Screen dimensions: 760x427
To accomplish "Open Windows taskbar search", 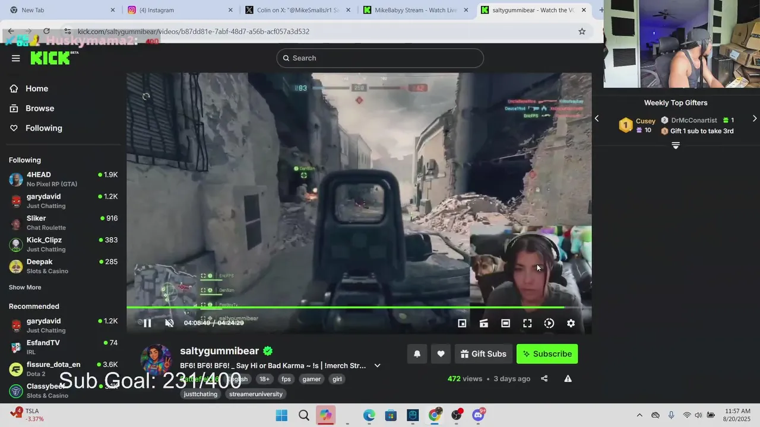I will (x=304, y=415).
